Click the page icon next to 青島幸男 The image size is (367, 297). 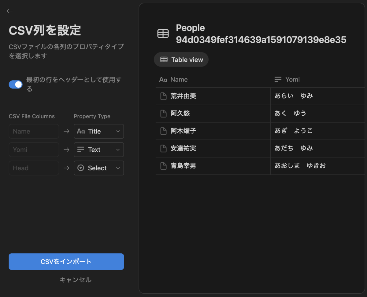tap(164, 166)
